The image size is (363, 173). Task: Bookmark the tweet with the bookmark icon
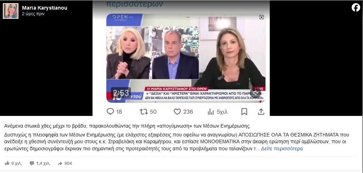(244, 112)
